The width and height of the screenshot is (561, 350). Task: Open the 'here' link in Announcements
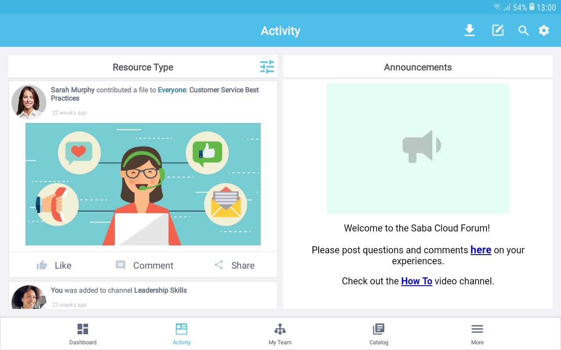click(480, 250)
